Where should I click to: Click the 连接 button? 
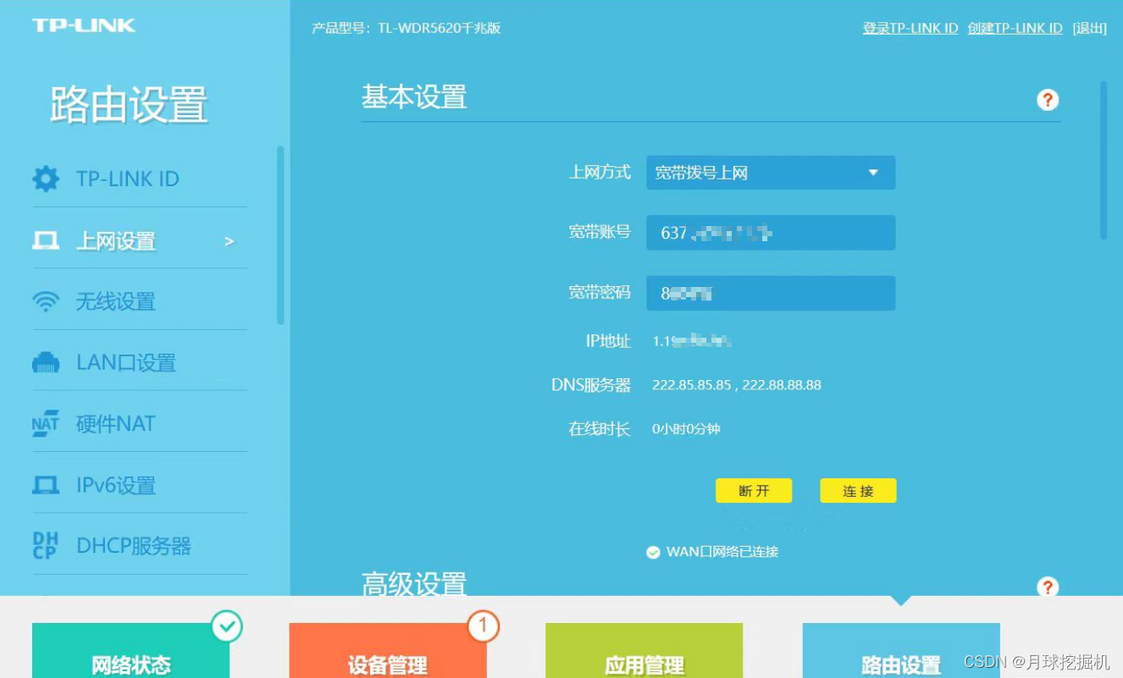858,491
